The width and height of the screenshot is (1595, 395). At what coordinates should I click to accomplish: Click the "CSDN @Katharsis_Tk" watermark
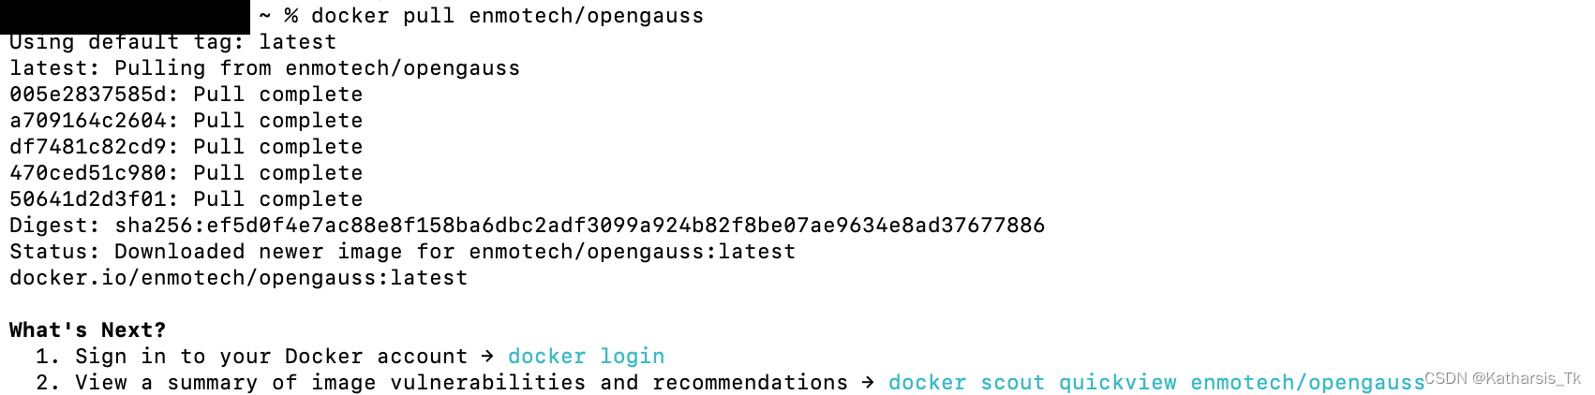(1502, 379)
